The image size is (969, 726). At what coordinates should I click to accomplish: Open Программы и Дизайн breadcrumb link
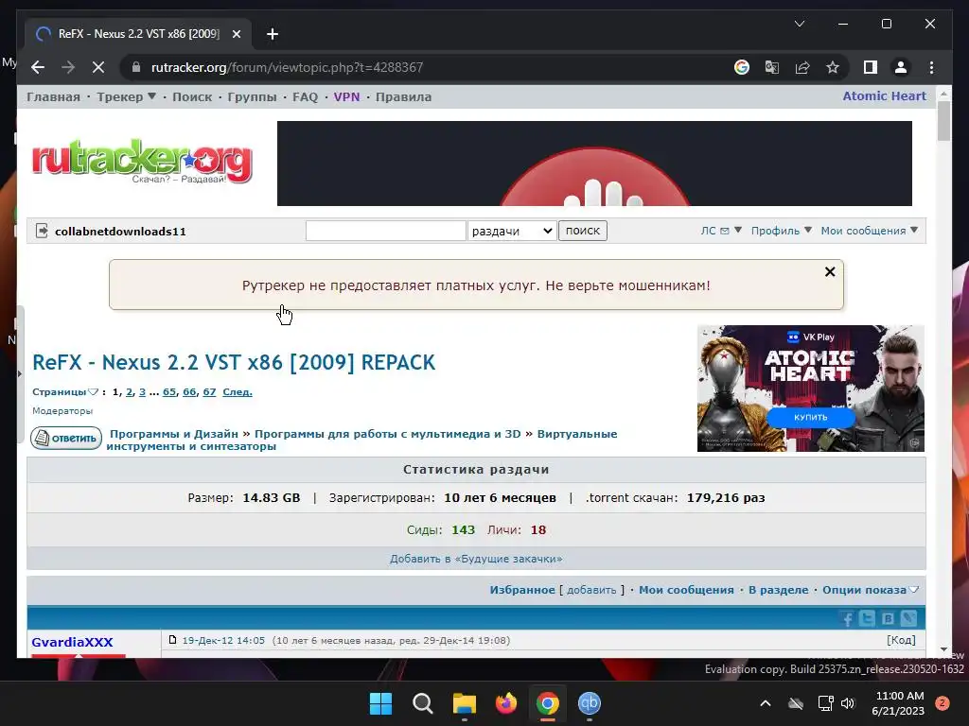point(174,434)
